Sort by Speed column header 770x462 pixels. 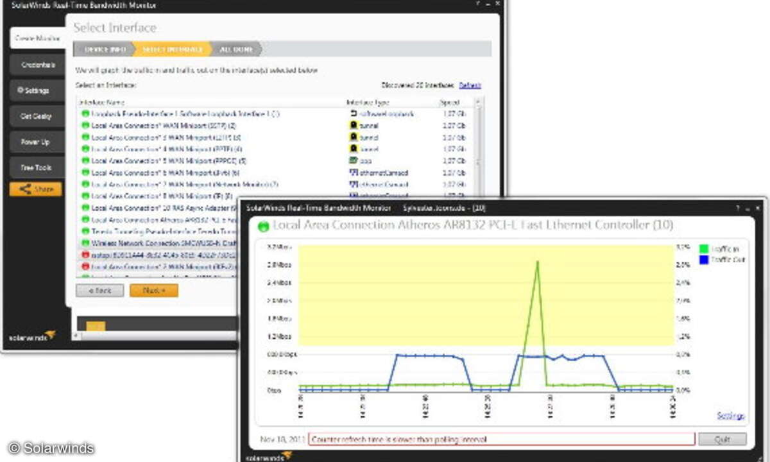(450, 103)
